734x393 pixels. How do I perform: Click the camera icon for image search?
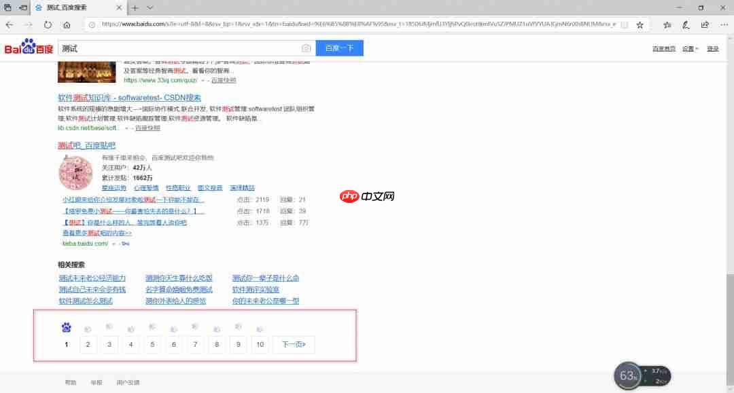(307, 48)
